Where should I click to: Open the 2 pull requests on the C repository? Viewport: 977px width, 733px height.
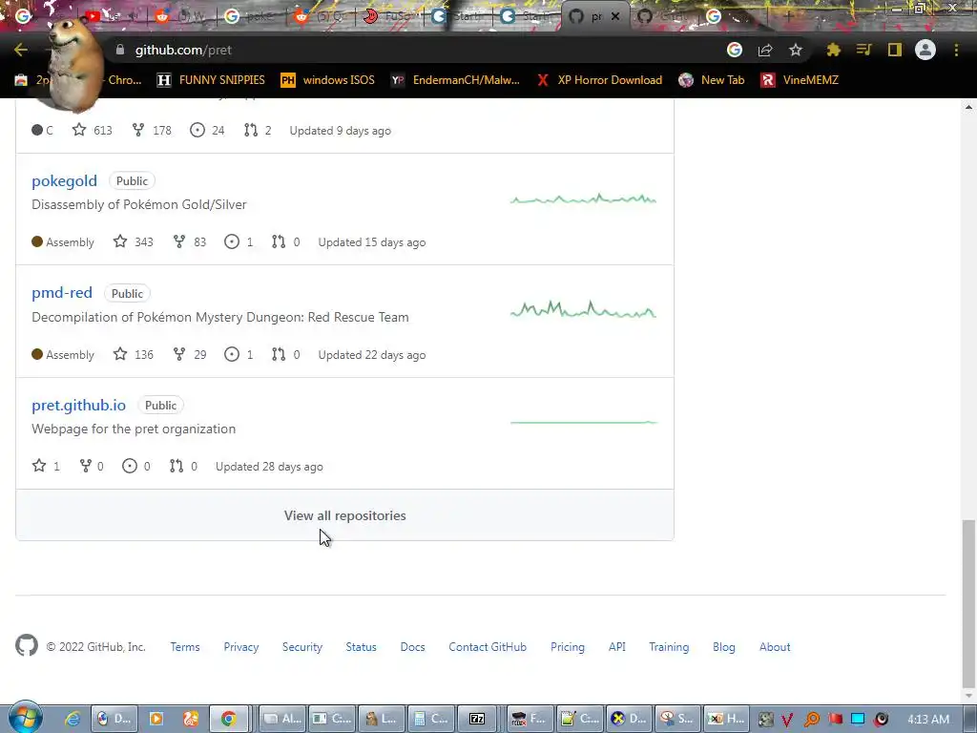pos(258,130)
